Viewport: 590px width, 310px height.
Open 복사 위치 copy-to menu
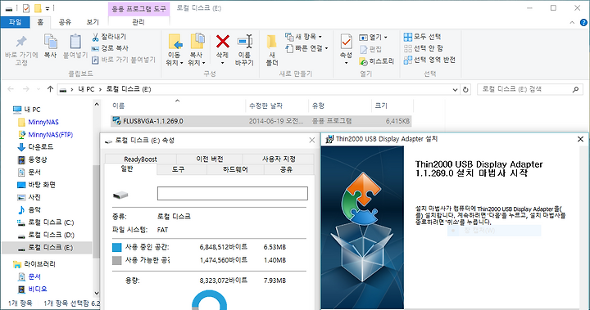click(197, 50)
